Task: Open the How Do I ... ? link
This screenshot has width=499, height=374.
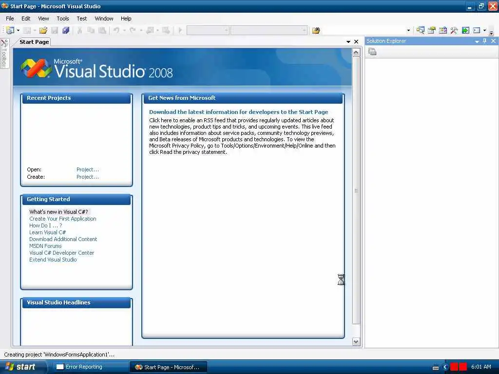Action: [x=45, y=225]
